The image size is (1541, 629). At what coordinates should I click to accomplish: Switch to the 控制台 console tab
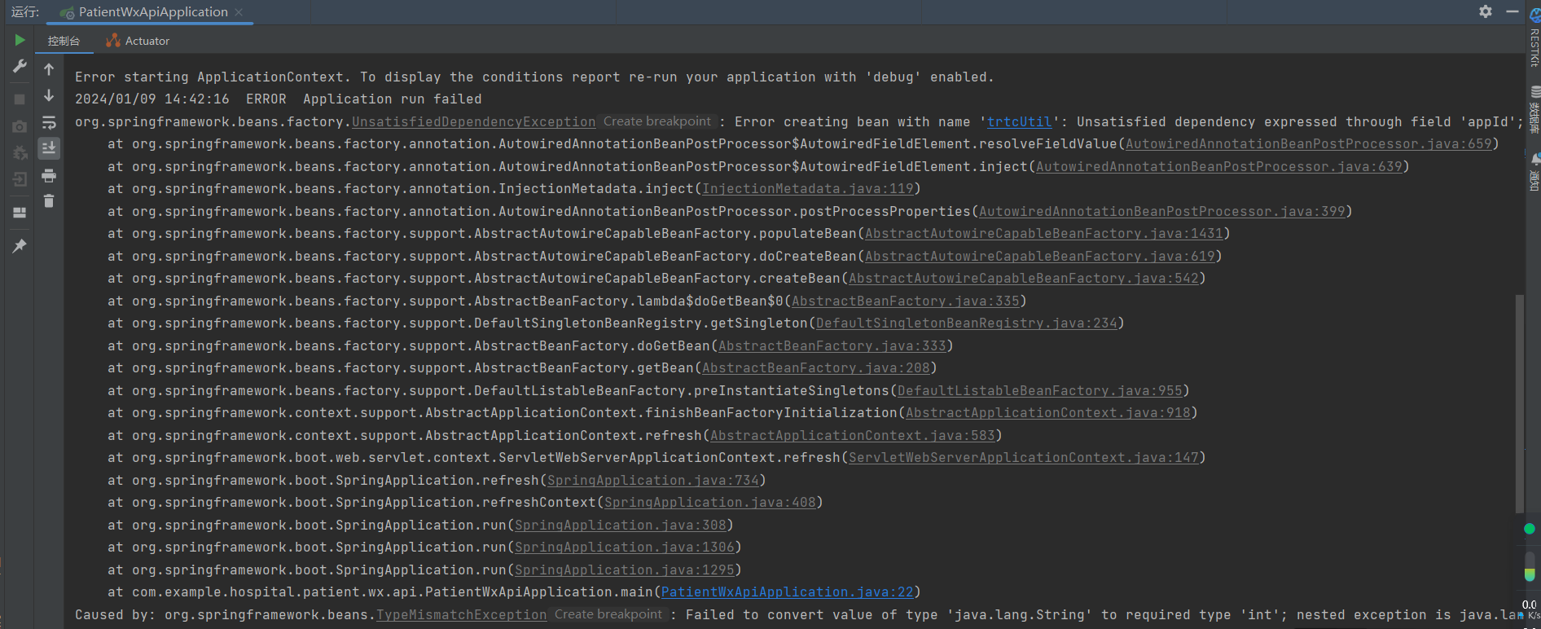pyautogui.click(x=64, y=41)
